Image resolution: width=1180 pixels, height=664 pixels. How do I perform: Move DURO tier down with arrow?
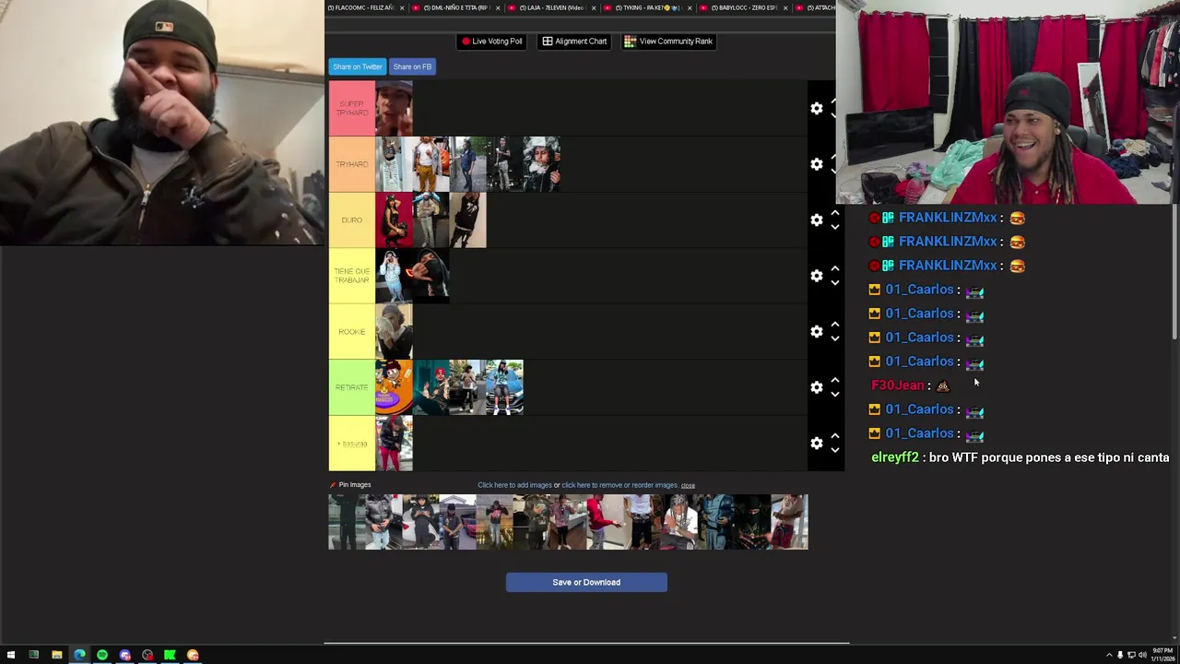pyautogui.click(x=835, y=227)
